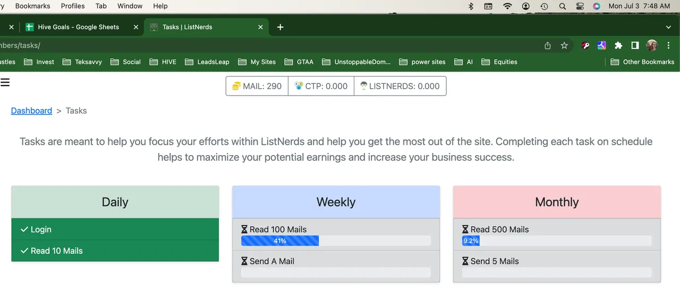Open the Extensions puzzle piece icon
The width and height of the screenshot is (680, 299).
(618, 46)
